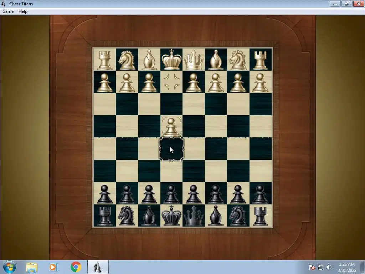The image size is (365, 274).
Task: Choose the black bishop beside the black queen
Action: click(216, 216)
